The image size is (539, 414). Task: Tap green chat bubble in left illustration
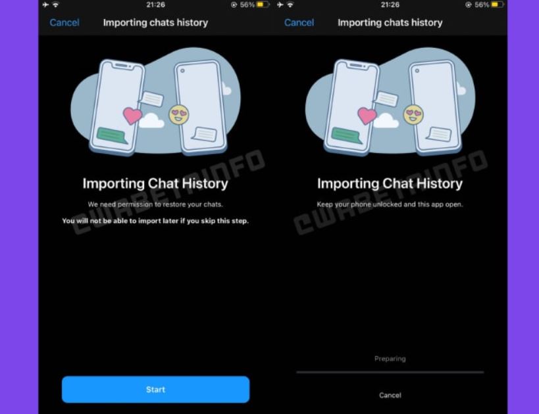click(x=112, y=135)
